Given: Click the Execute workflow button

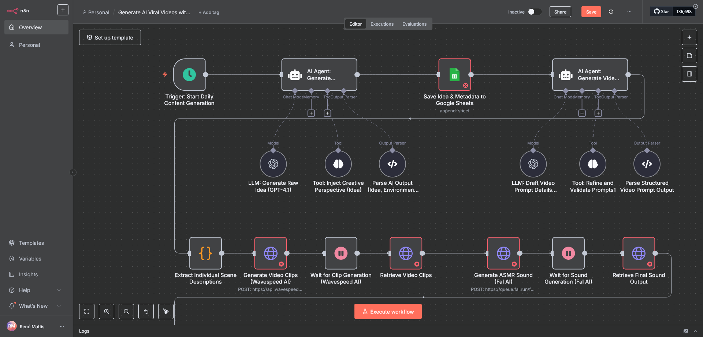Looking at the screenshot, I should pyautogui.click(x=388, y=311).
